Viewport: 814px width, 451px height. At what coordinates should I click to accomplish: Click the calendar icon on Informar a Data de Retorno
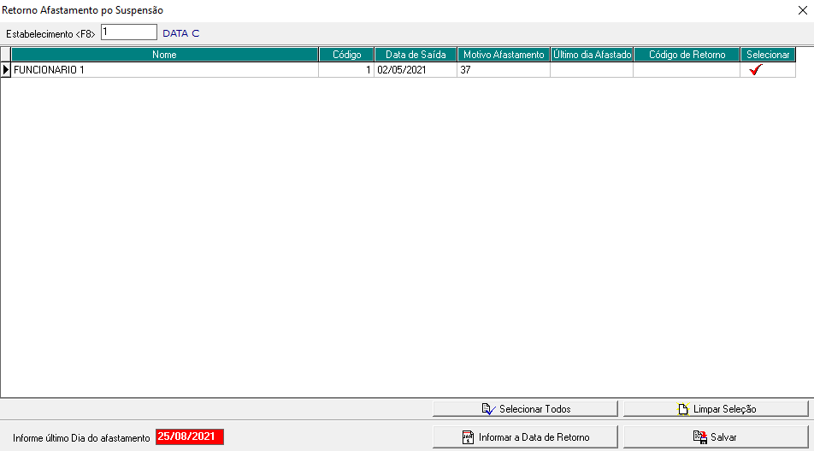[x=468, y=437]
